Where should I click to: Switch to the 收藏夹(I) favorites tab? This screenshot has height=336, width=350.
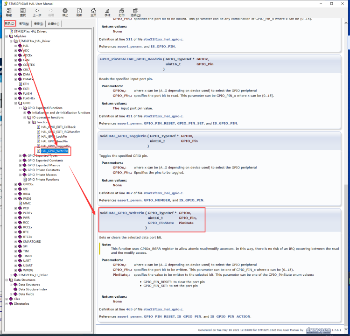54,24
